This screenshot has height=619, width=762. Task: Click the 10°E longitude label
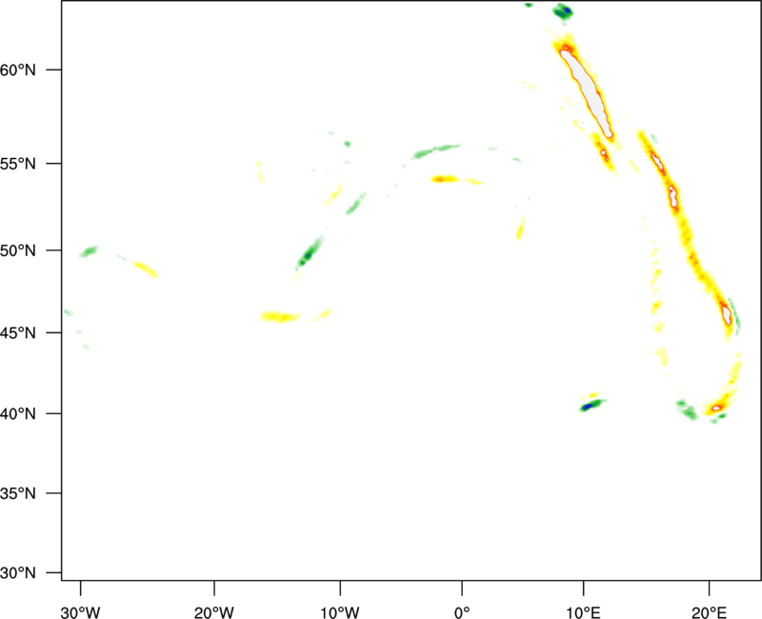point(583,612)
